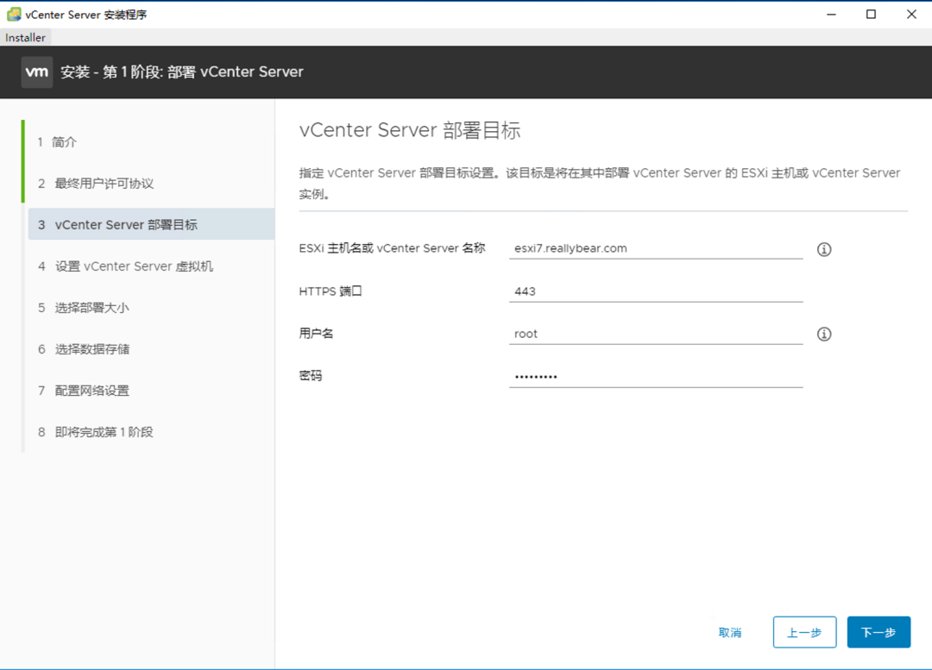Click the header title 安装 - 第 1 阶段

pyautogui.click(x=182, y=72)
